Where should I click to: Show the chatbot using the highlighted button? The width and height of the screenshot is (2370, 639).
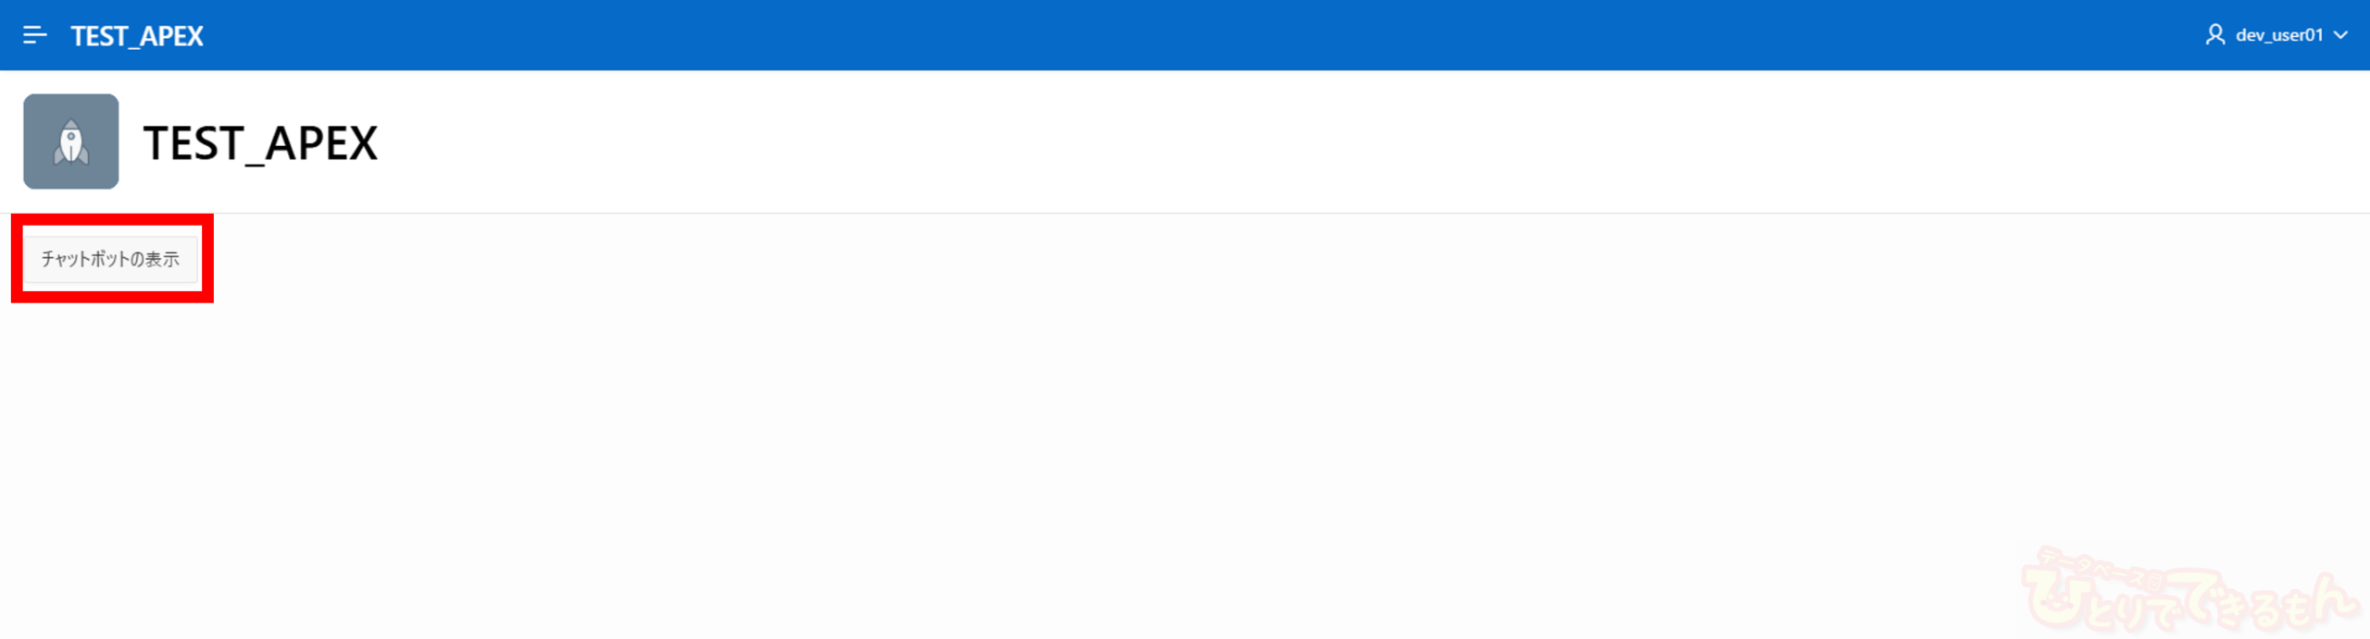(x=110, y=259)
